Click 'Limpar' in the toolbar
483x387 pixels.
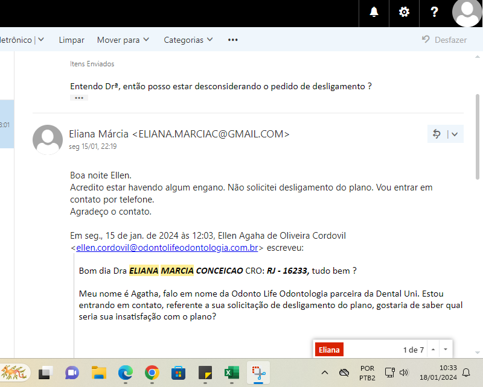click(x=71, y=40)
